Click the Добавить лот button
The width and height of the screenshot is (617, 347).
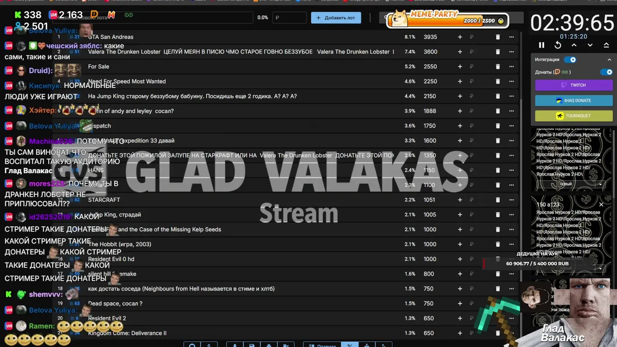pyautogui.click(x=336, y=18)
